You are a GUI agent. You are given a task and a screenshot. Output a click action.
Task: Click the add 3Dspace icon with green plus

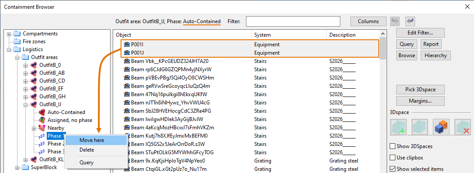coord(398,127)
